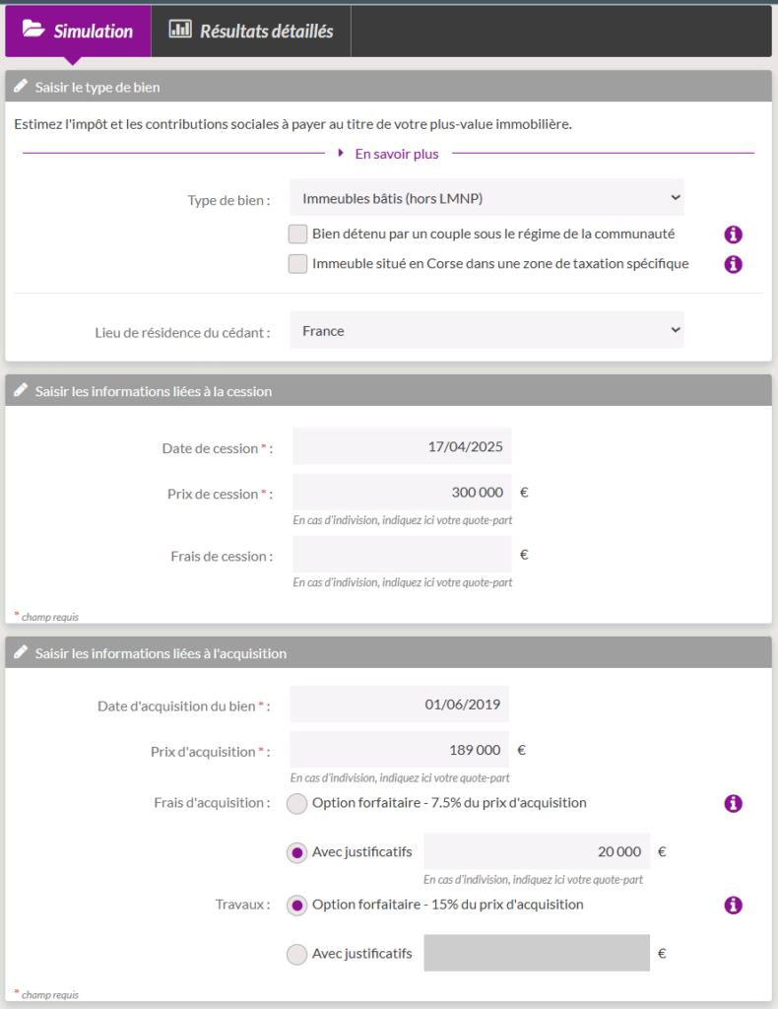Click chart icon on Résultats détaillés tab
Screen dimensions: 778x1009
click(180, 30)
